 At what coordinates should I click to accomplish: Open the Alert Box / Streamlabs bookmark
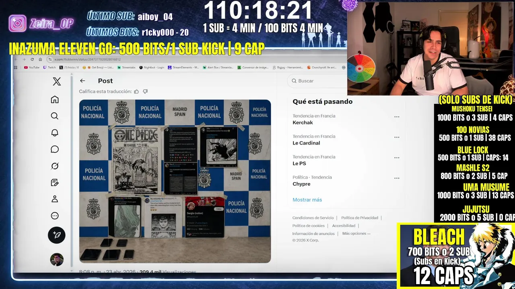click(x=218, y=67)
